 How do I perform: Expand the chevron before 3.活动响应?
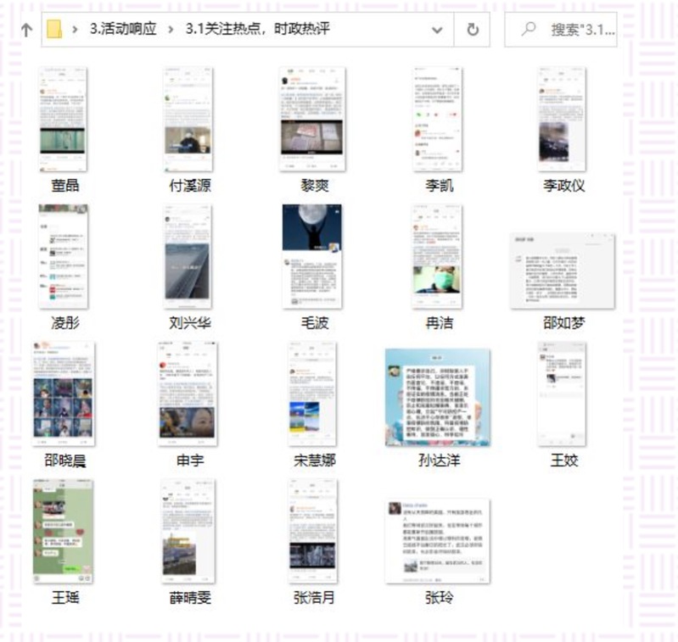[x=76, y=30]
